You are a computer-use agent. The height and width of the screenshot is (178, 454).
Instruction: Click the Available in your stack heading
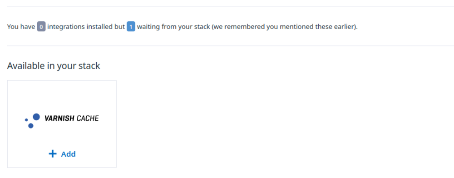click(x=54, y=66)
